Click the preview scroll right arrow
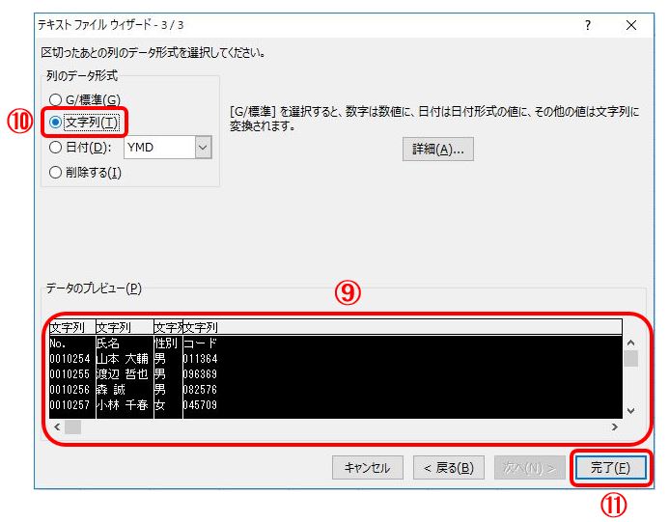The width and height of the screenshot is (669, 522). point(614,426)
